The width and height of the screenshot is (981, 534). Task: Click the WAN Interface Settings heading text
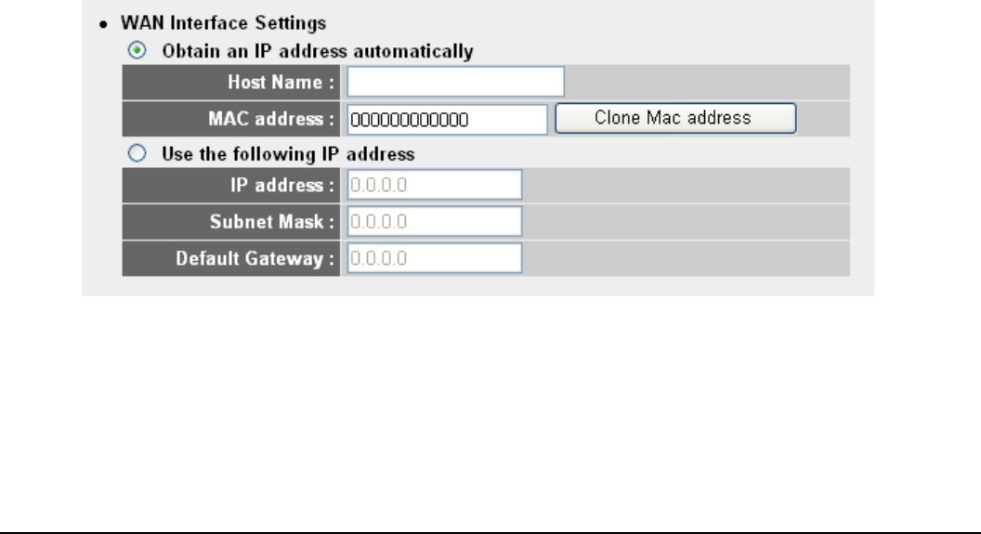coord(223,23)
